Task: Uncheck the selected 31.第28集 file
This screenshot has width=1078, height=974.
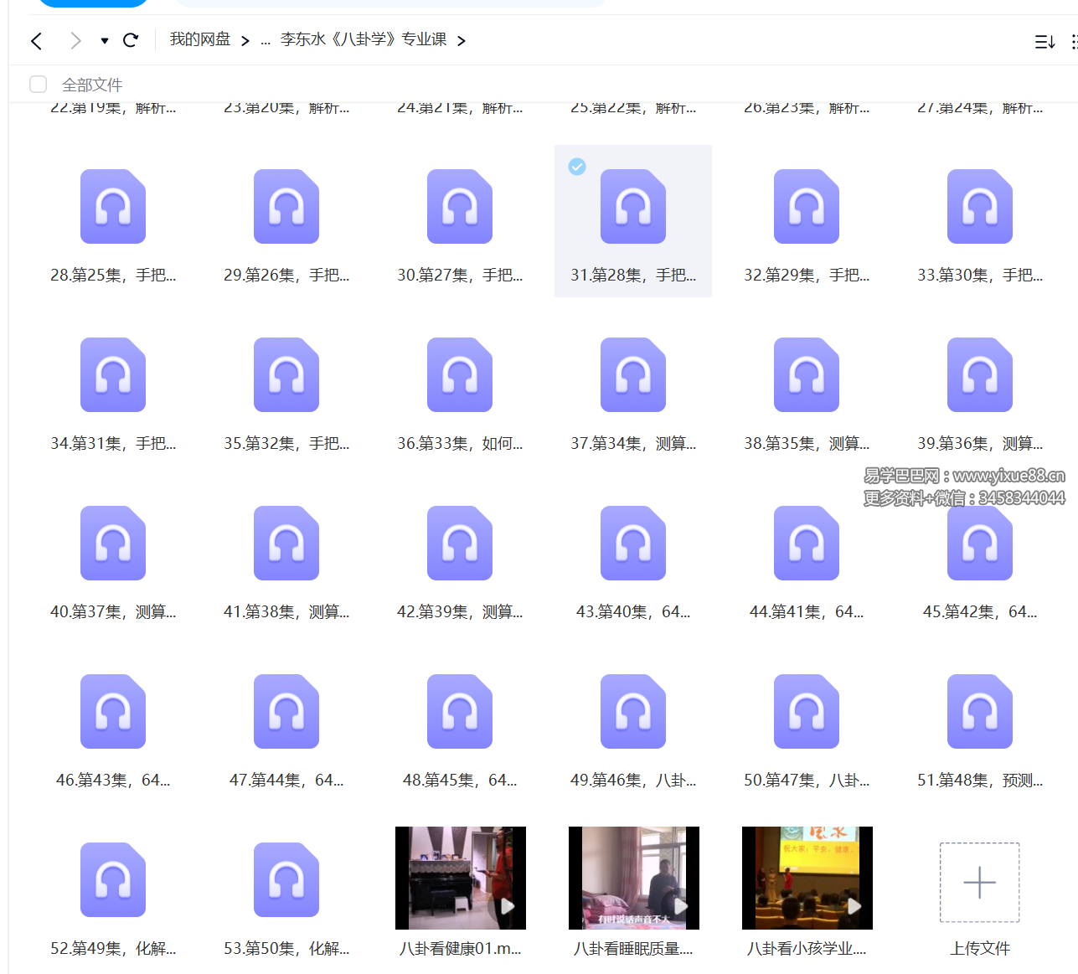Action: [x=577, y=167]
